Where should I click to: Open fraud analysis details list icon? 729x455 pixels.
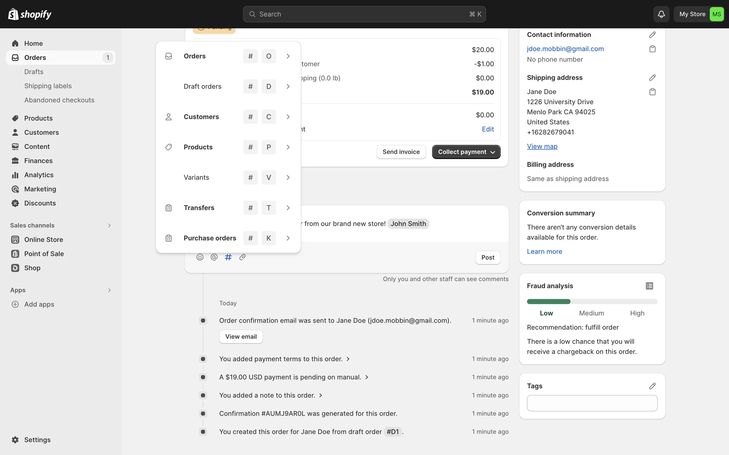pos(649,286)
